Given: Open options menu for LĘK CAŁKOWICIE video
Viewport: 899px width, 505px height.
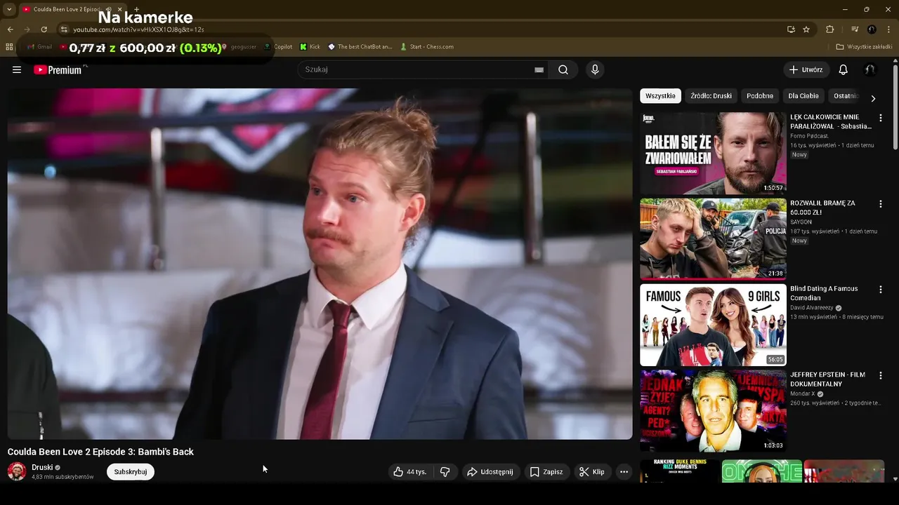Looking at the screenshot, I should (881, 118).
